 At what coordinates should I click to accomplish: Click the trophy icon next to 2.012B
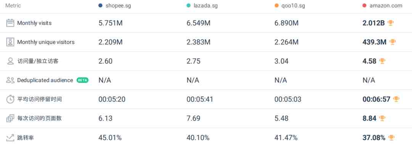[x=391, y=23]
